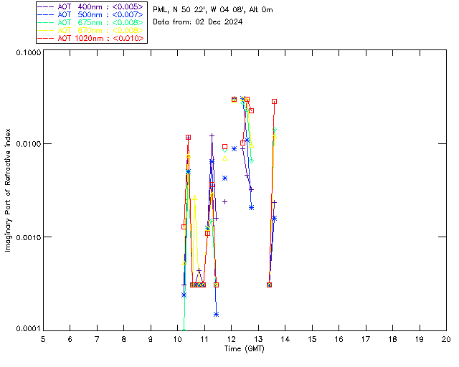Viewport: 459px width, 367px height.
Task: Click the x-axis tick label 5
Action: [43, 339]
